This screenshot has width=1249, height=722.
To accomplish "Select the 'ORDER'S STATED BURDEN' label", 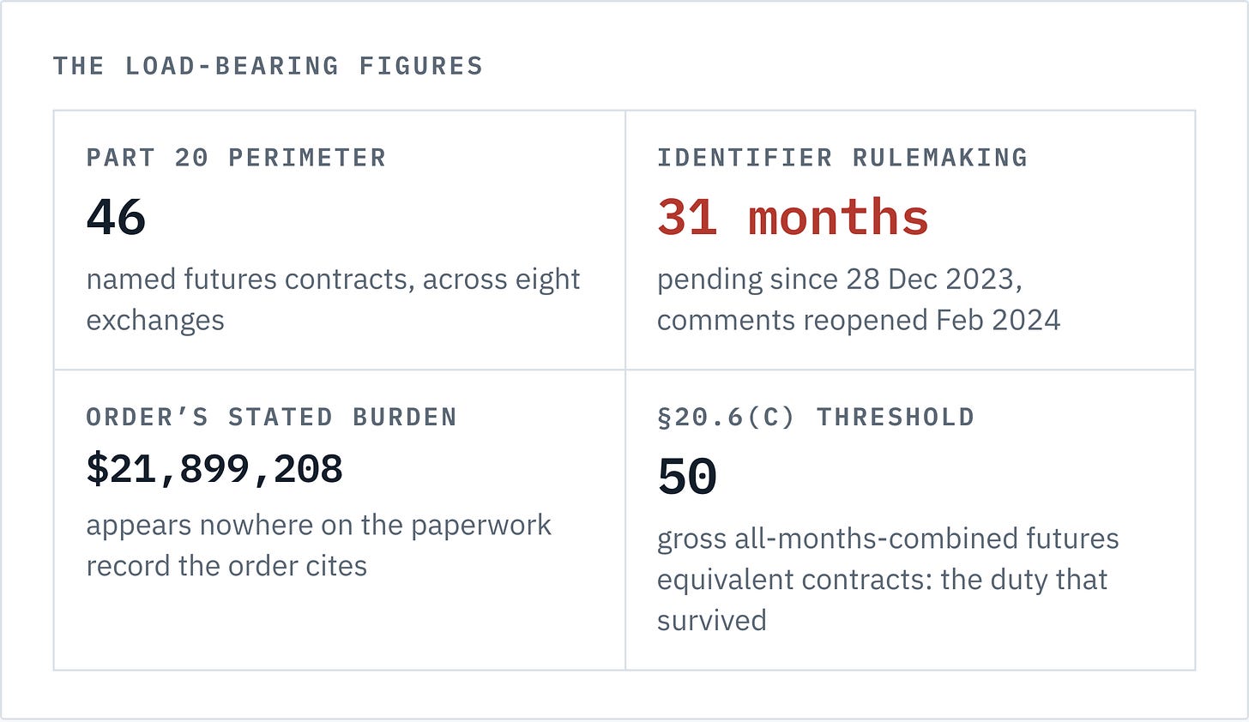I will 271,417.
